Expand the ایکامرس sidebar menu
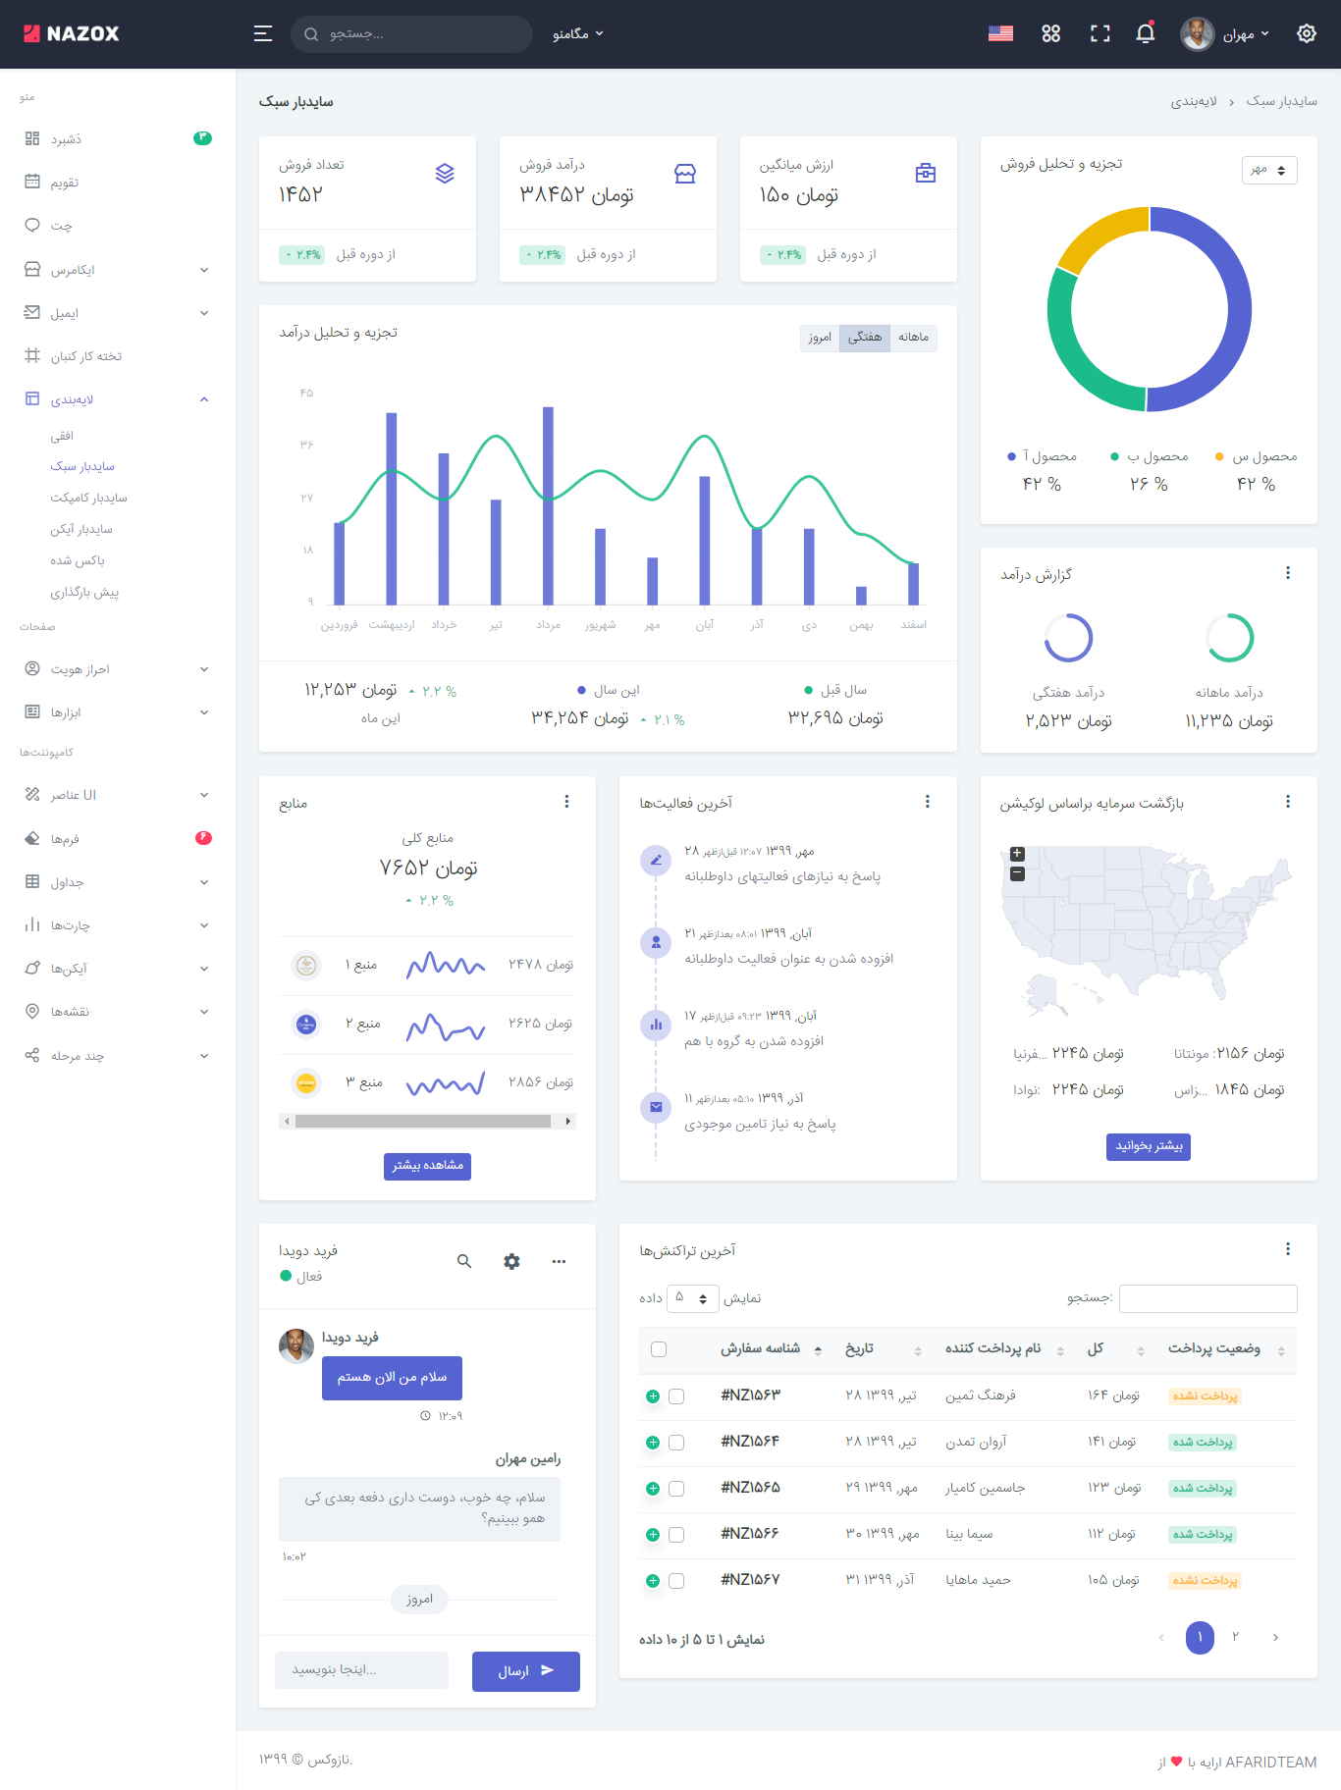This screenshot has height=1790, width=1341. [118, 270]
